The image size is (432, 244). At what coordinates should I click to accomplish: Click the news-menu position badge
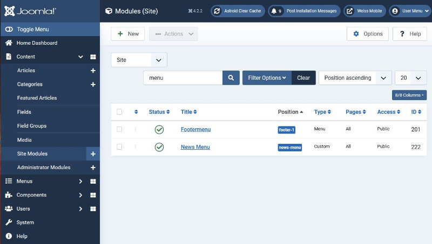[x=290, y=147]
